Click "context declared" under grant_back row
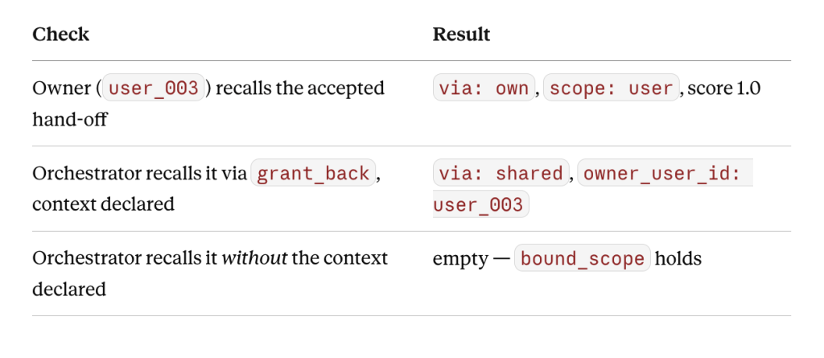The height and width of the screenshot is (358, 824). (104, 204)
